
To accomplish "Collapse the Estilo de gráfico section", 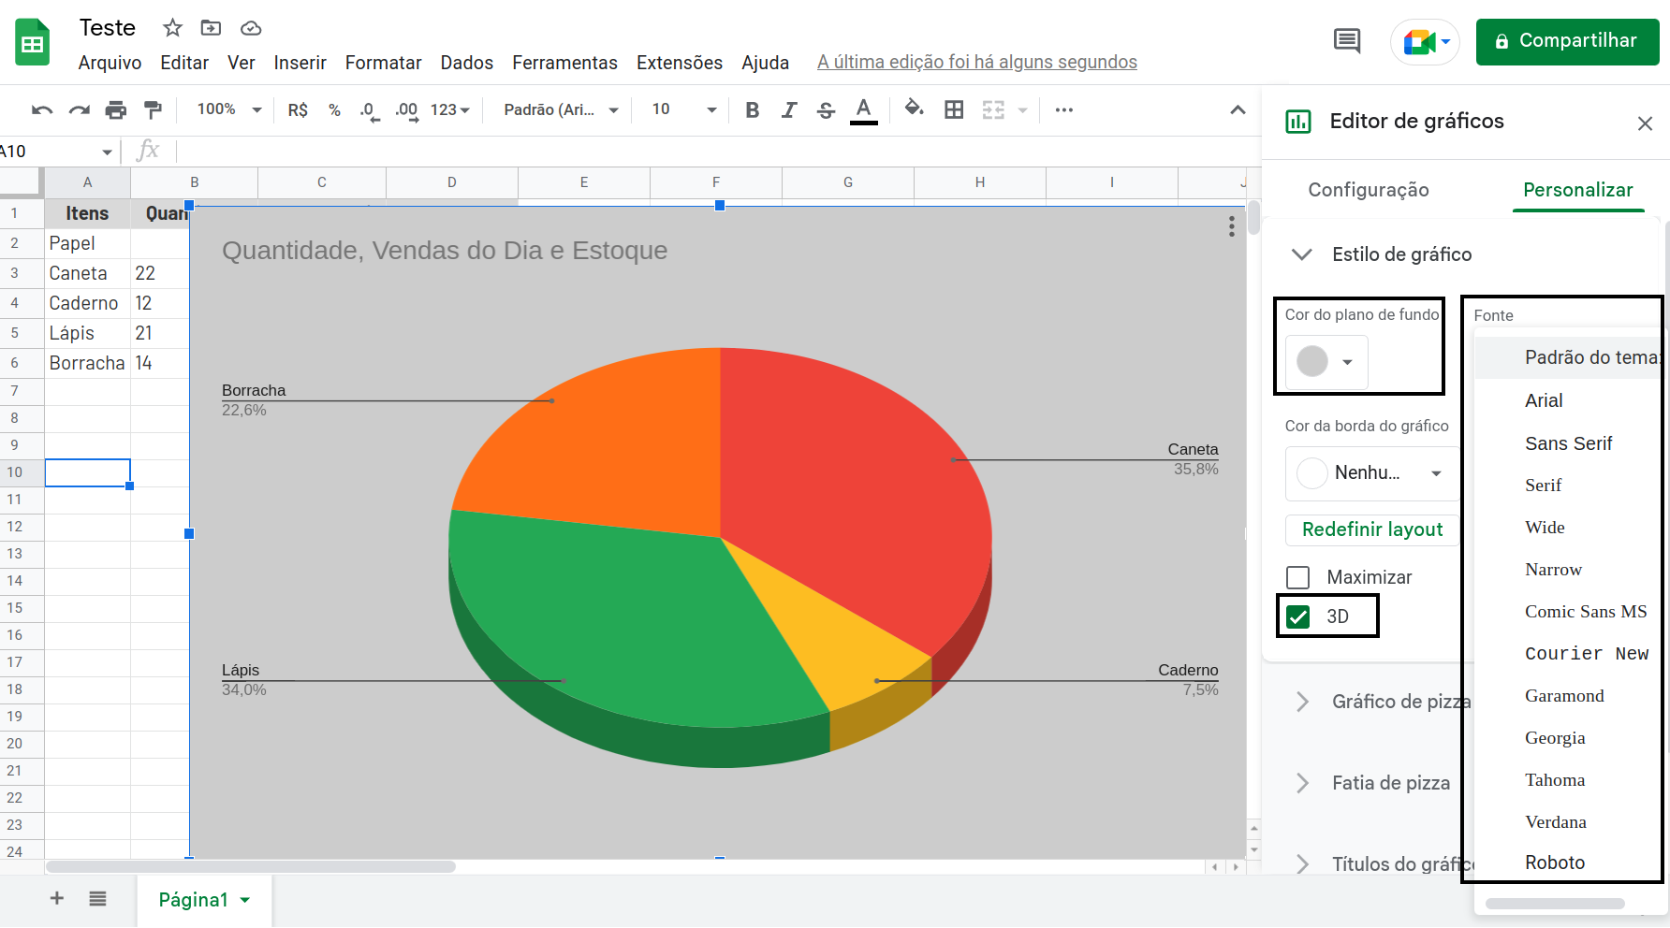I will (1301, 254).
